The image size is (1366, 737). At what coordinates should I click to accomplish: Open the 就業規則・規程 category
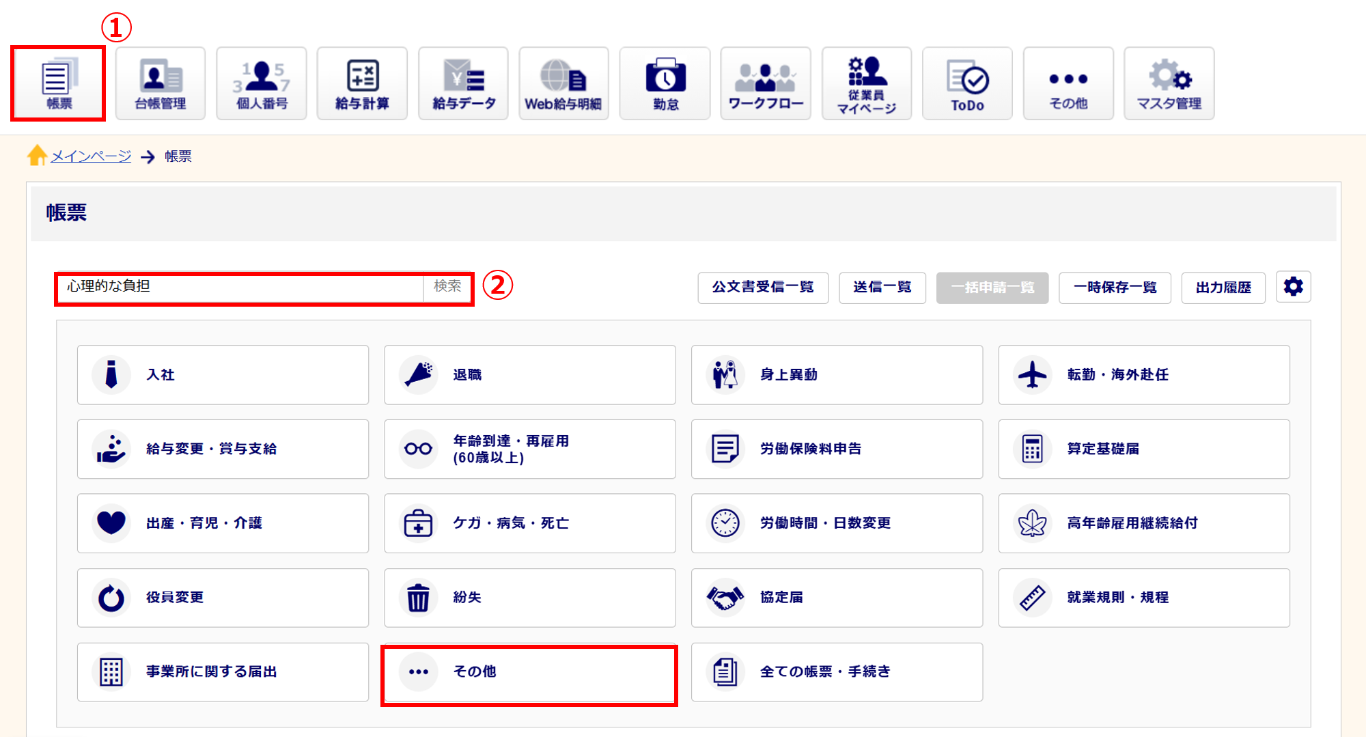pyautogui.click(x=1144, y=598)
